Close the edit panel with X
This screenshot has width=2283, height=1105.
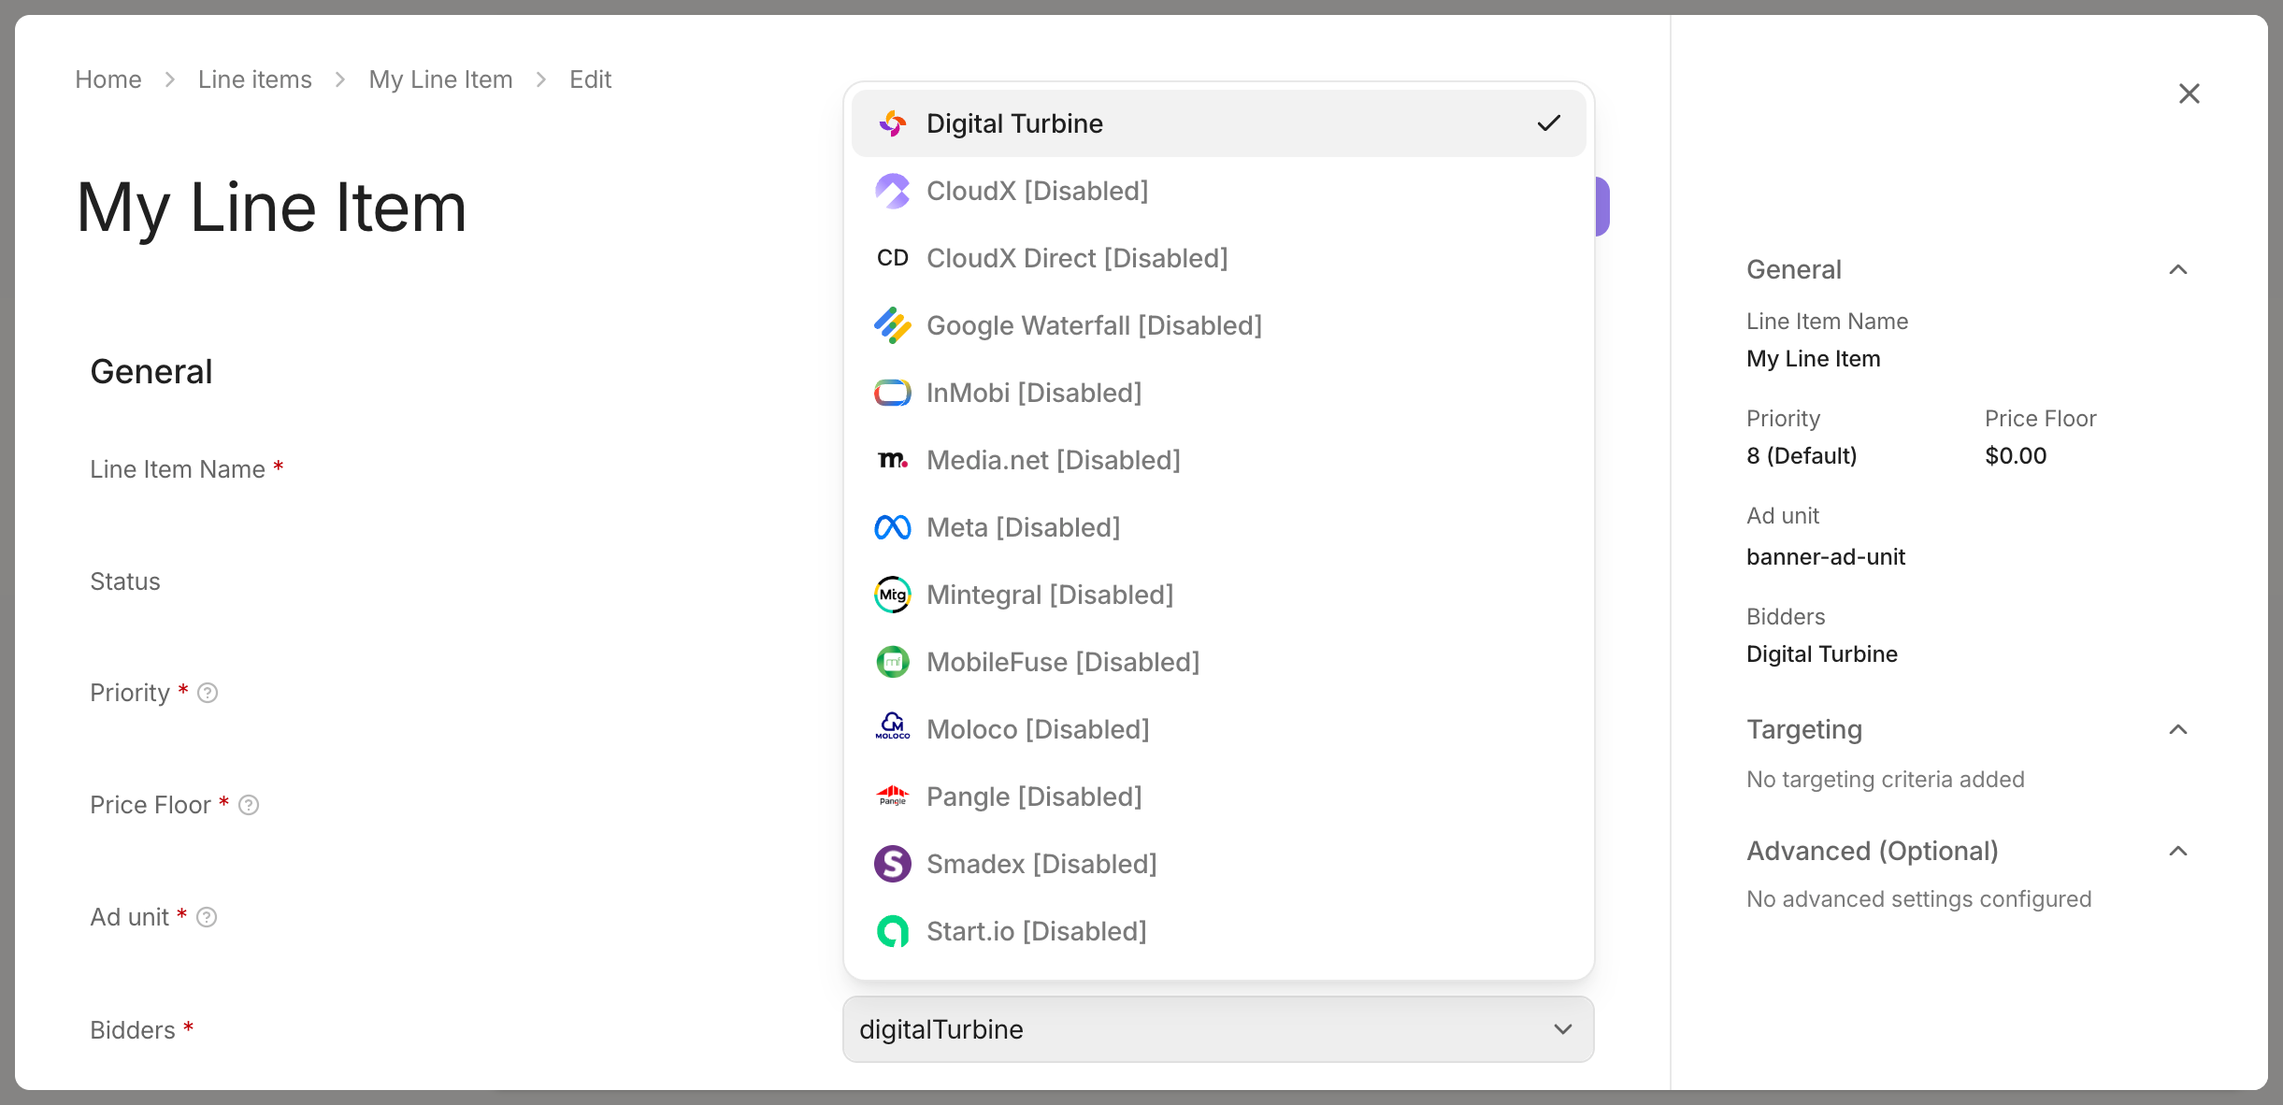tap(2190, 93)
